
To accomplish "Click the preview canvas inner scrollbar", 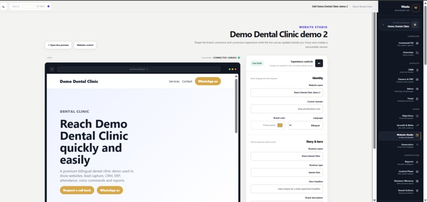I will pyautogui.click(x=236, y=105).
